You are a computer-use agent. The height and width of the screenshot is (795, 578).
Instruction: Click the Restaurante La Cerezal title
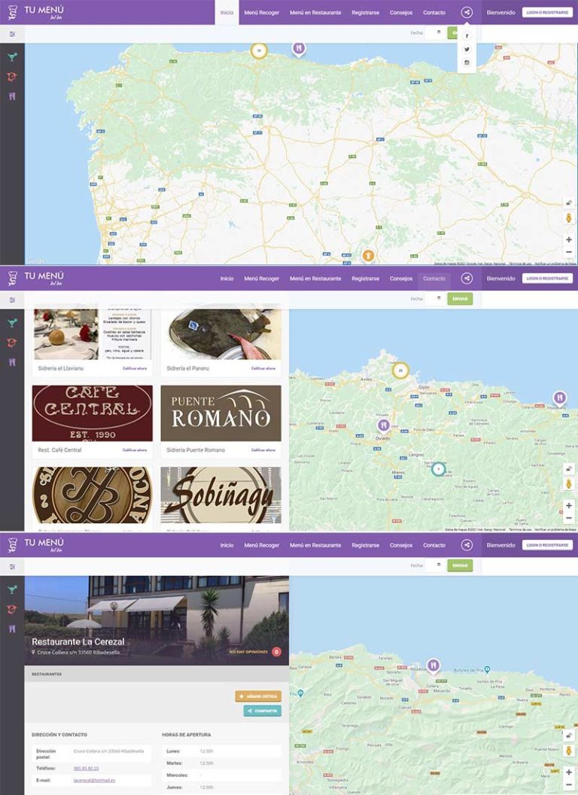click(78, 641)
